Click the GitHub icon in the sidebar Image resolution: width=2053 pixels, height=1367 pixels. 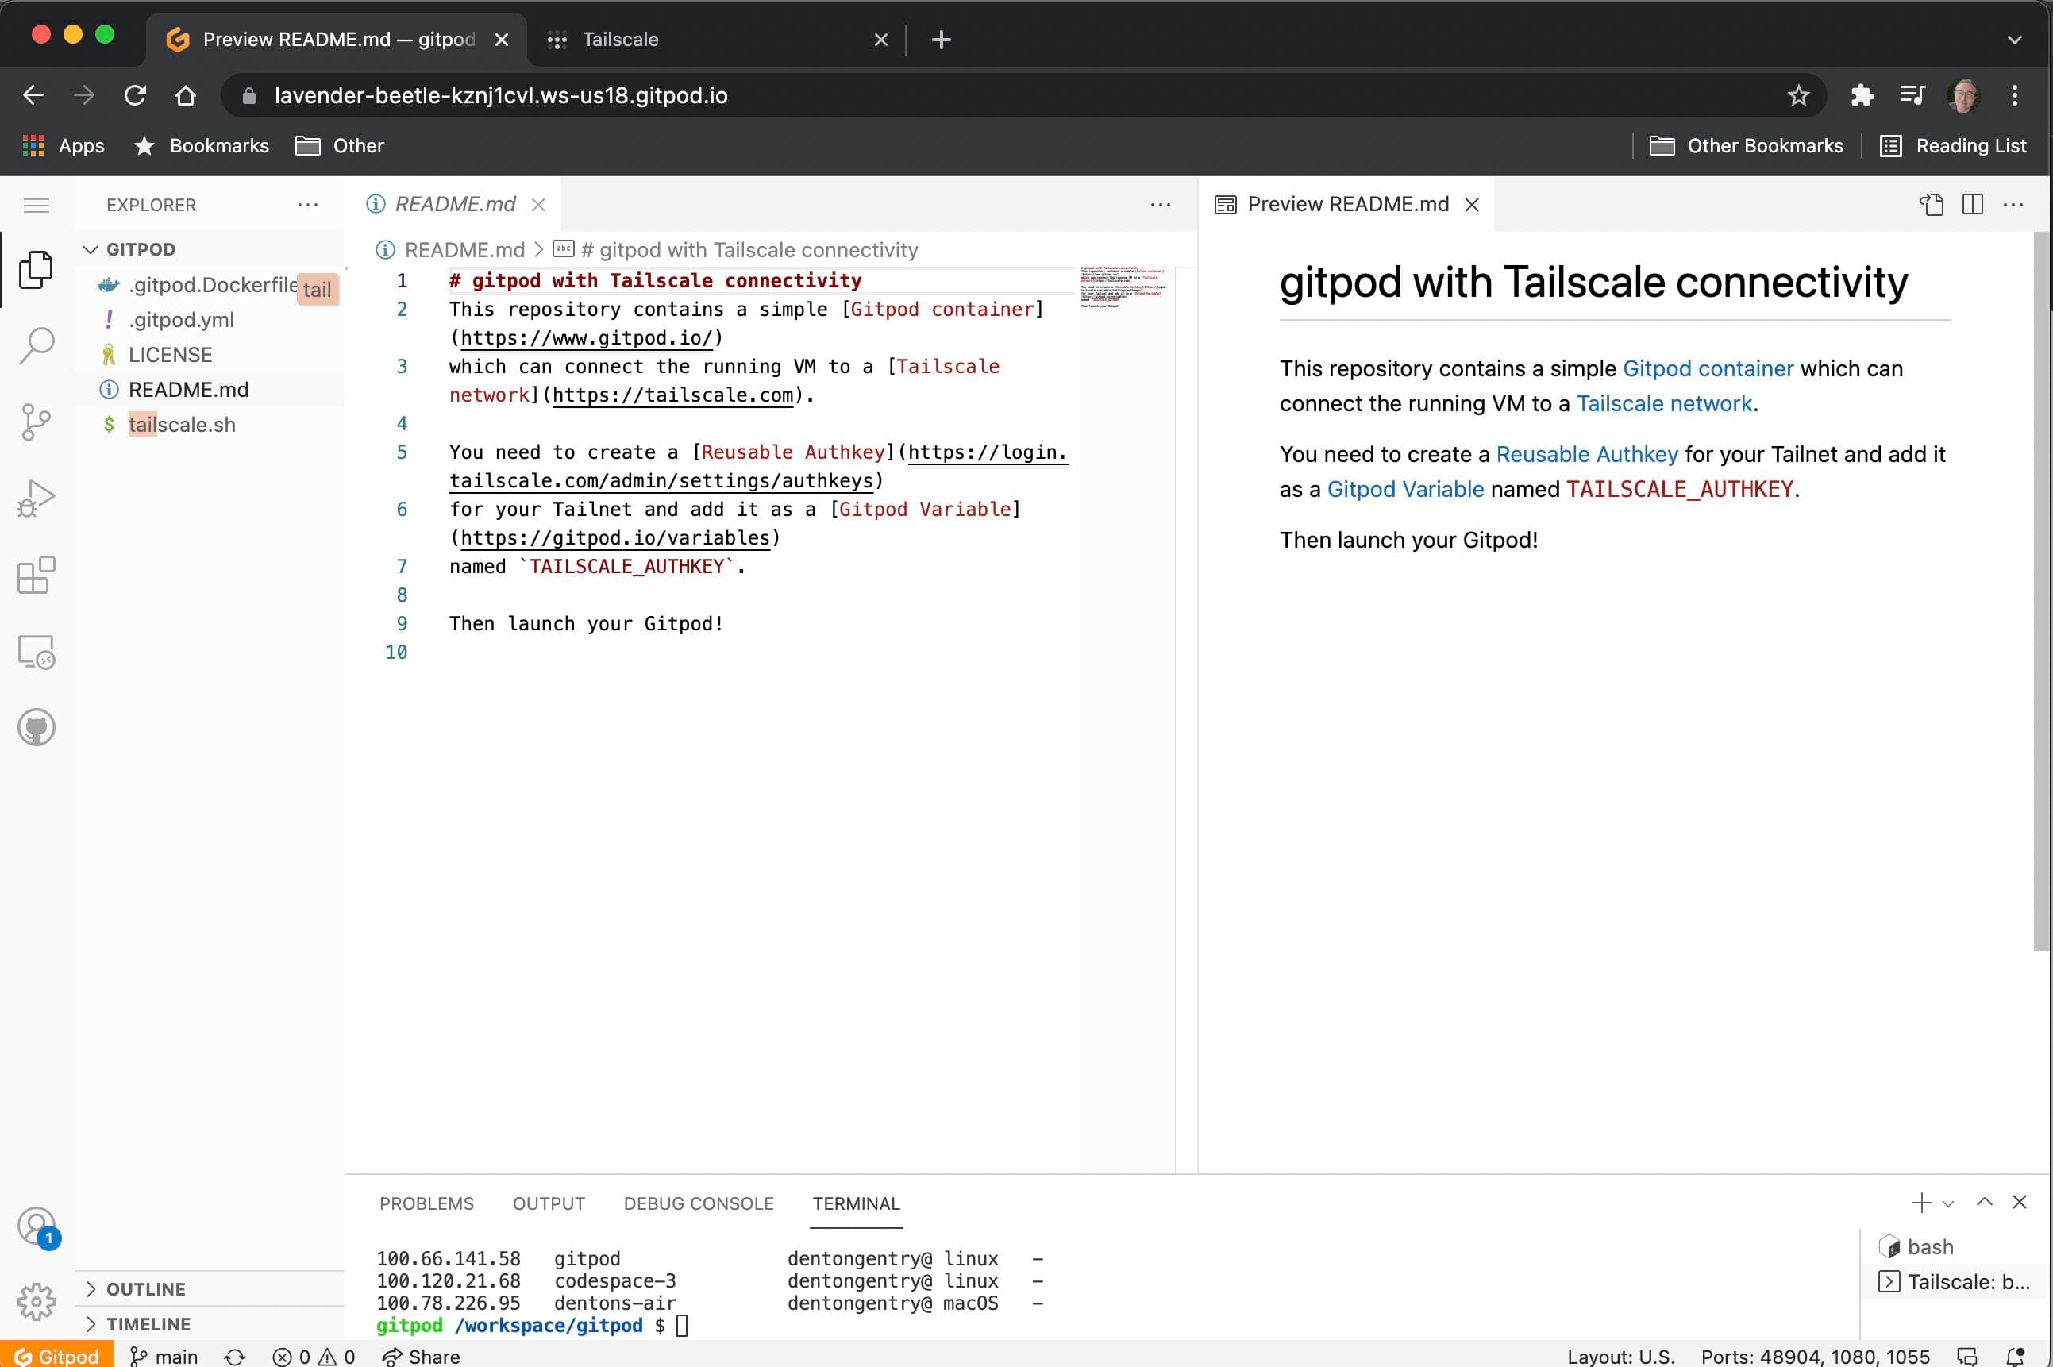[x=36, y=727]
